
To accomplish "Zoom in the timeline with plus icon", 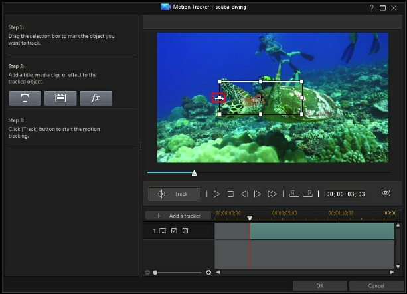I will pyautogui.click(x=208, y=272).
